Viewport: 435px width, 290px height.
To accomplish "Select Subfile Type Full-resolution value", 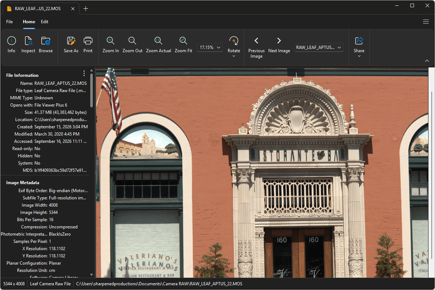I will [68, 198].
